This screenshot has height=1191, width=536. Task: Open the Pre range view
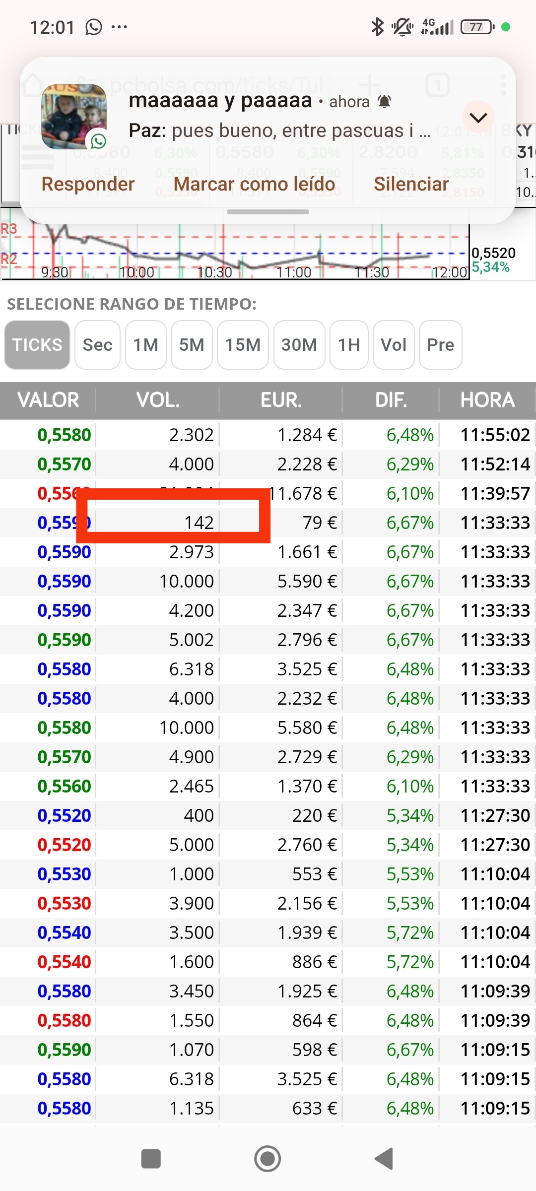coord(441,345)
